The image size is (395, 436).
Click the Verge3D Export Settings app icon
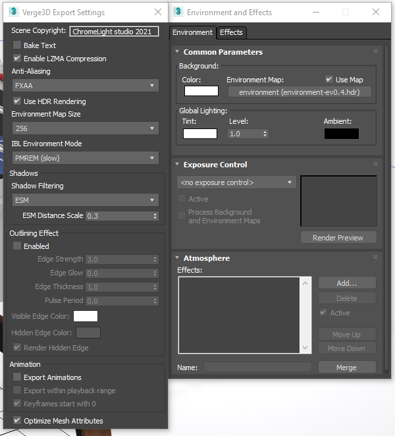click(x=13, y=12)
